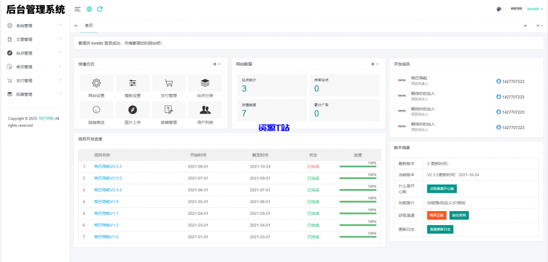Select second carousel dot in 网站数据 panel
548x262 pixels.
377,64
